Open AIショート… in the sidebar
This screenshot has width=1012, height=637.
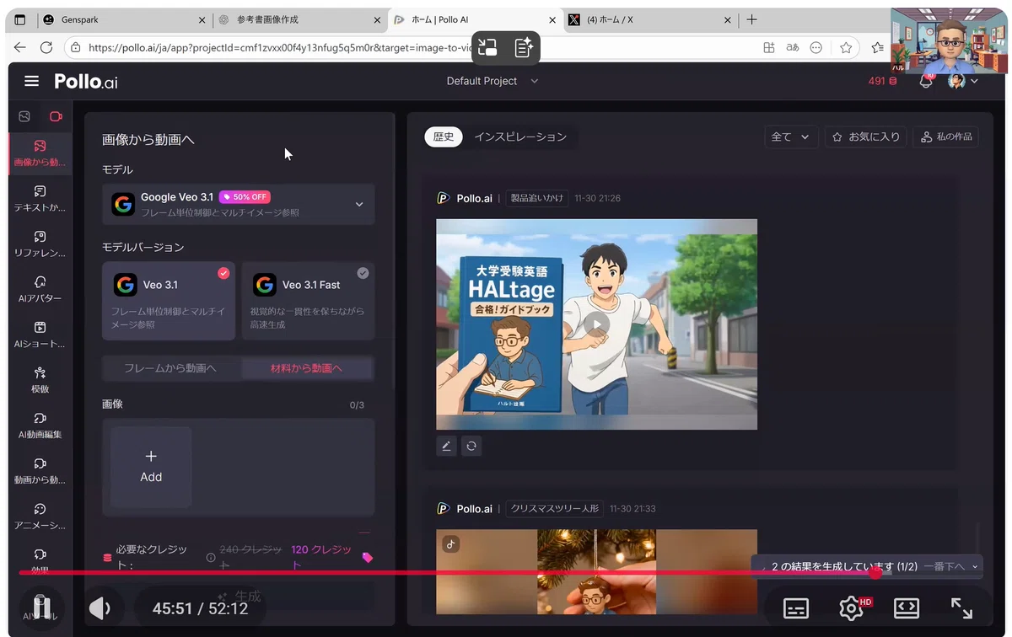tap(40, 335)
